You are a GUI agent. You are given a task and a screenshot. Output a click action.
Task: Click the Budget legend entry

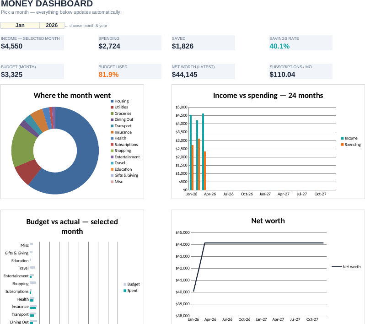coord(132,284)
